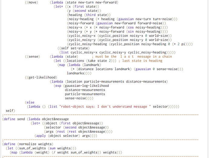Click the line beginning "(cyclic_noisy-y"
The image size is (209, 158).
(x=119, y=40)
